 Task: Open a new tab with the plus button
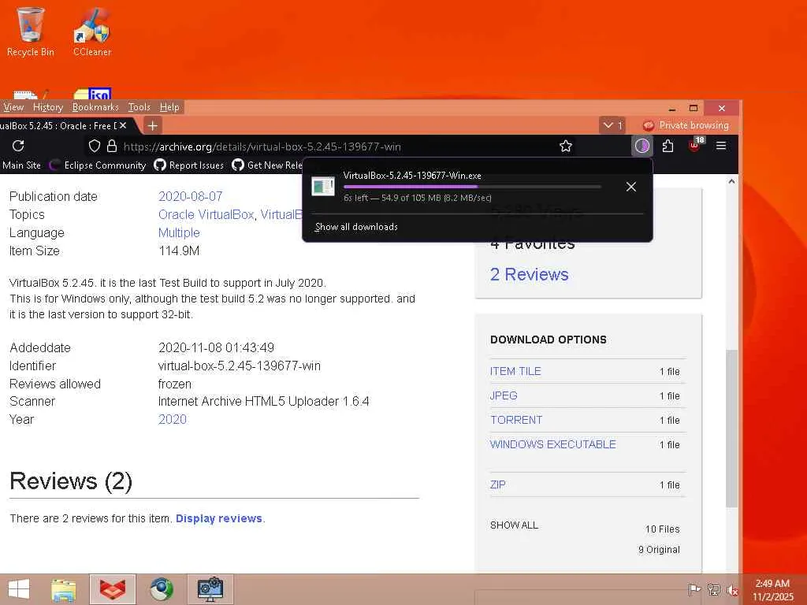152,125
